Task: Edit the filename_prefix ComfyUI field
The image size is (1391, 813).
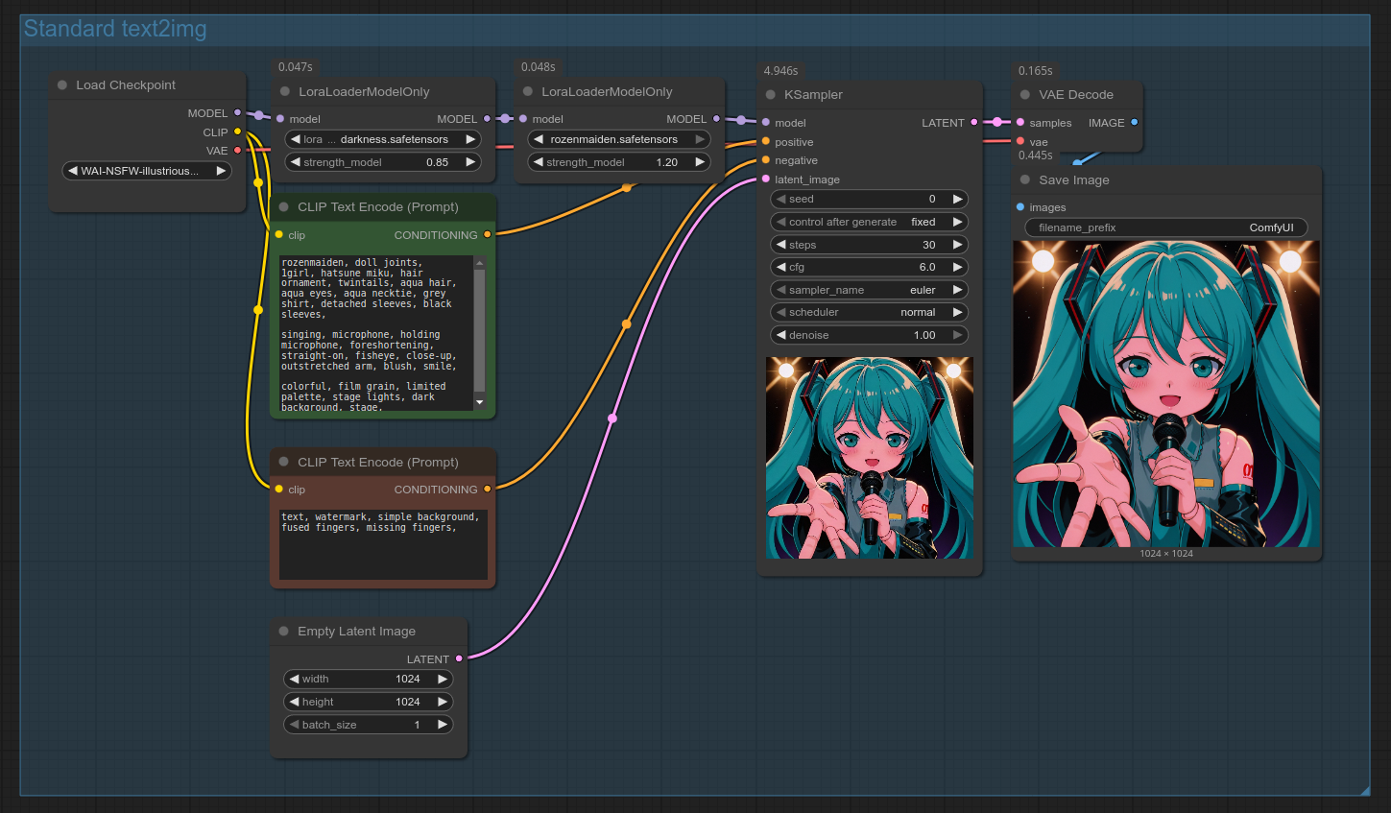Action: pos(1166,227)
